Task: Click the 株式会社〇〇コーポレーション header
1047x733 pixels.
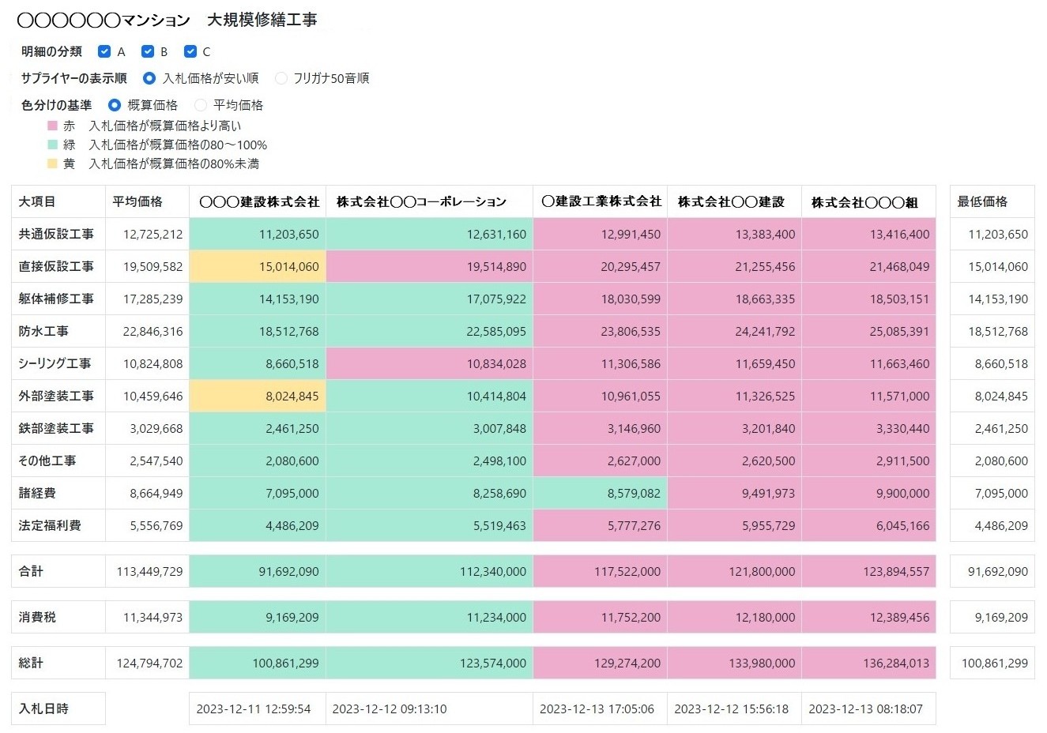Action: click(x=428, y=201)
